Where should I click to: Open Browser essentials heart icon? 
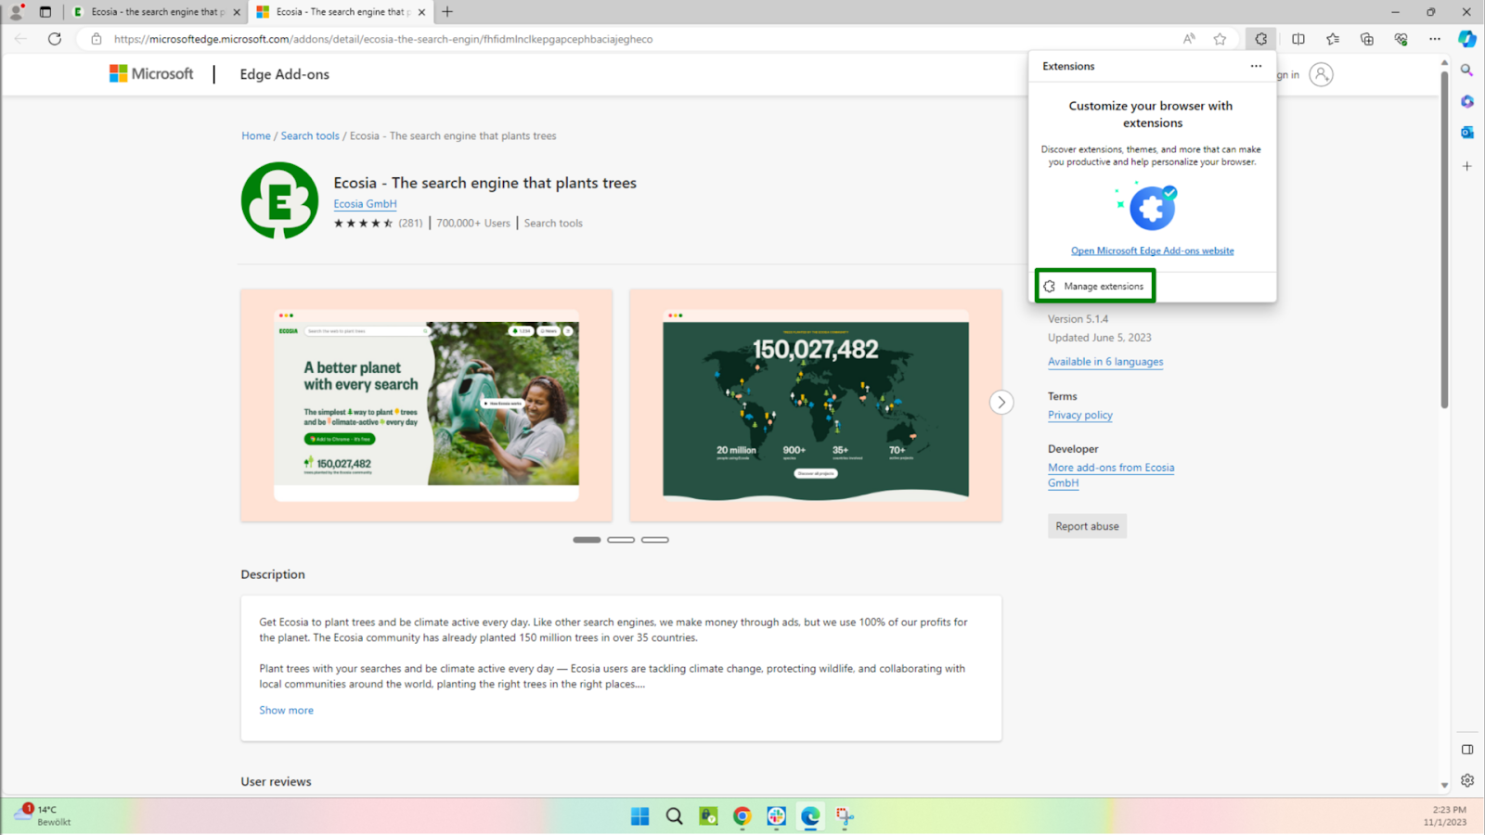tap(1401, 39)
